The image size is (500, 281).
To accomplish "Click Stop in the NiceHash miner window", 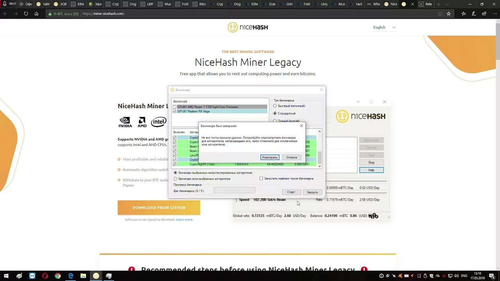I will 371,162.
